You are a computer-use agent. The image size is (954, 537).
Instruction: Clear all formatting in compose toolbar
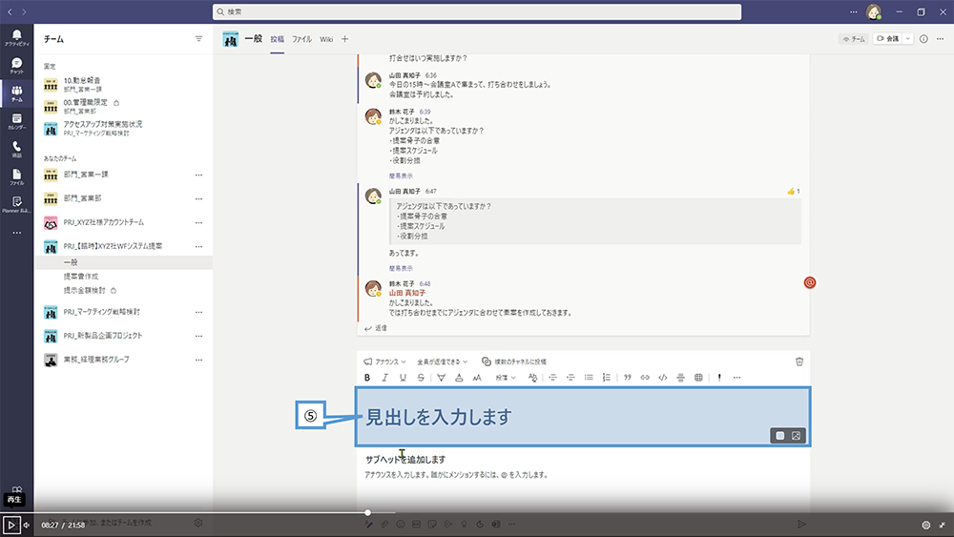point(532,378)
